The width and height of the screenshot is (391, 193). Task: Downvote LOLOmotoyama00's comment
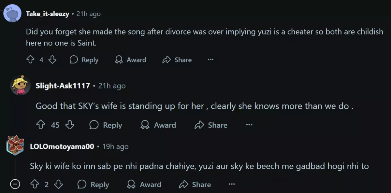(58, 185)
